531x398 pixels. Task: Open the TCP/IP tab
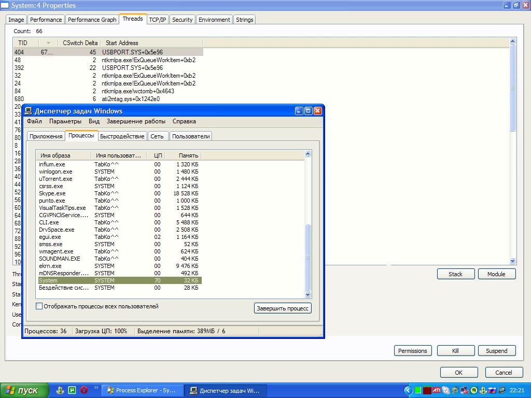point(158,20)
